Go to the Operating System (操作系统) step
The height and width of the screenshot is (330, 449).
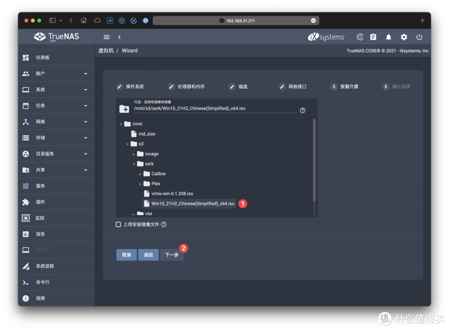click(x=130, y=87)
